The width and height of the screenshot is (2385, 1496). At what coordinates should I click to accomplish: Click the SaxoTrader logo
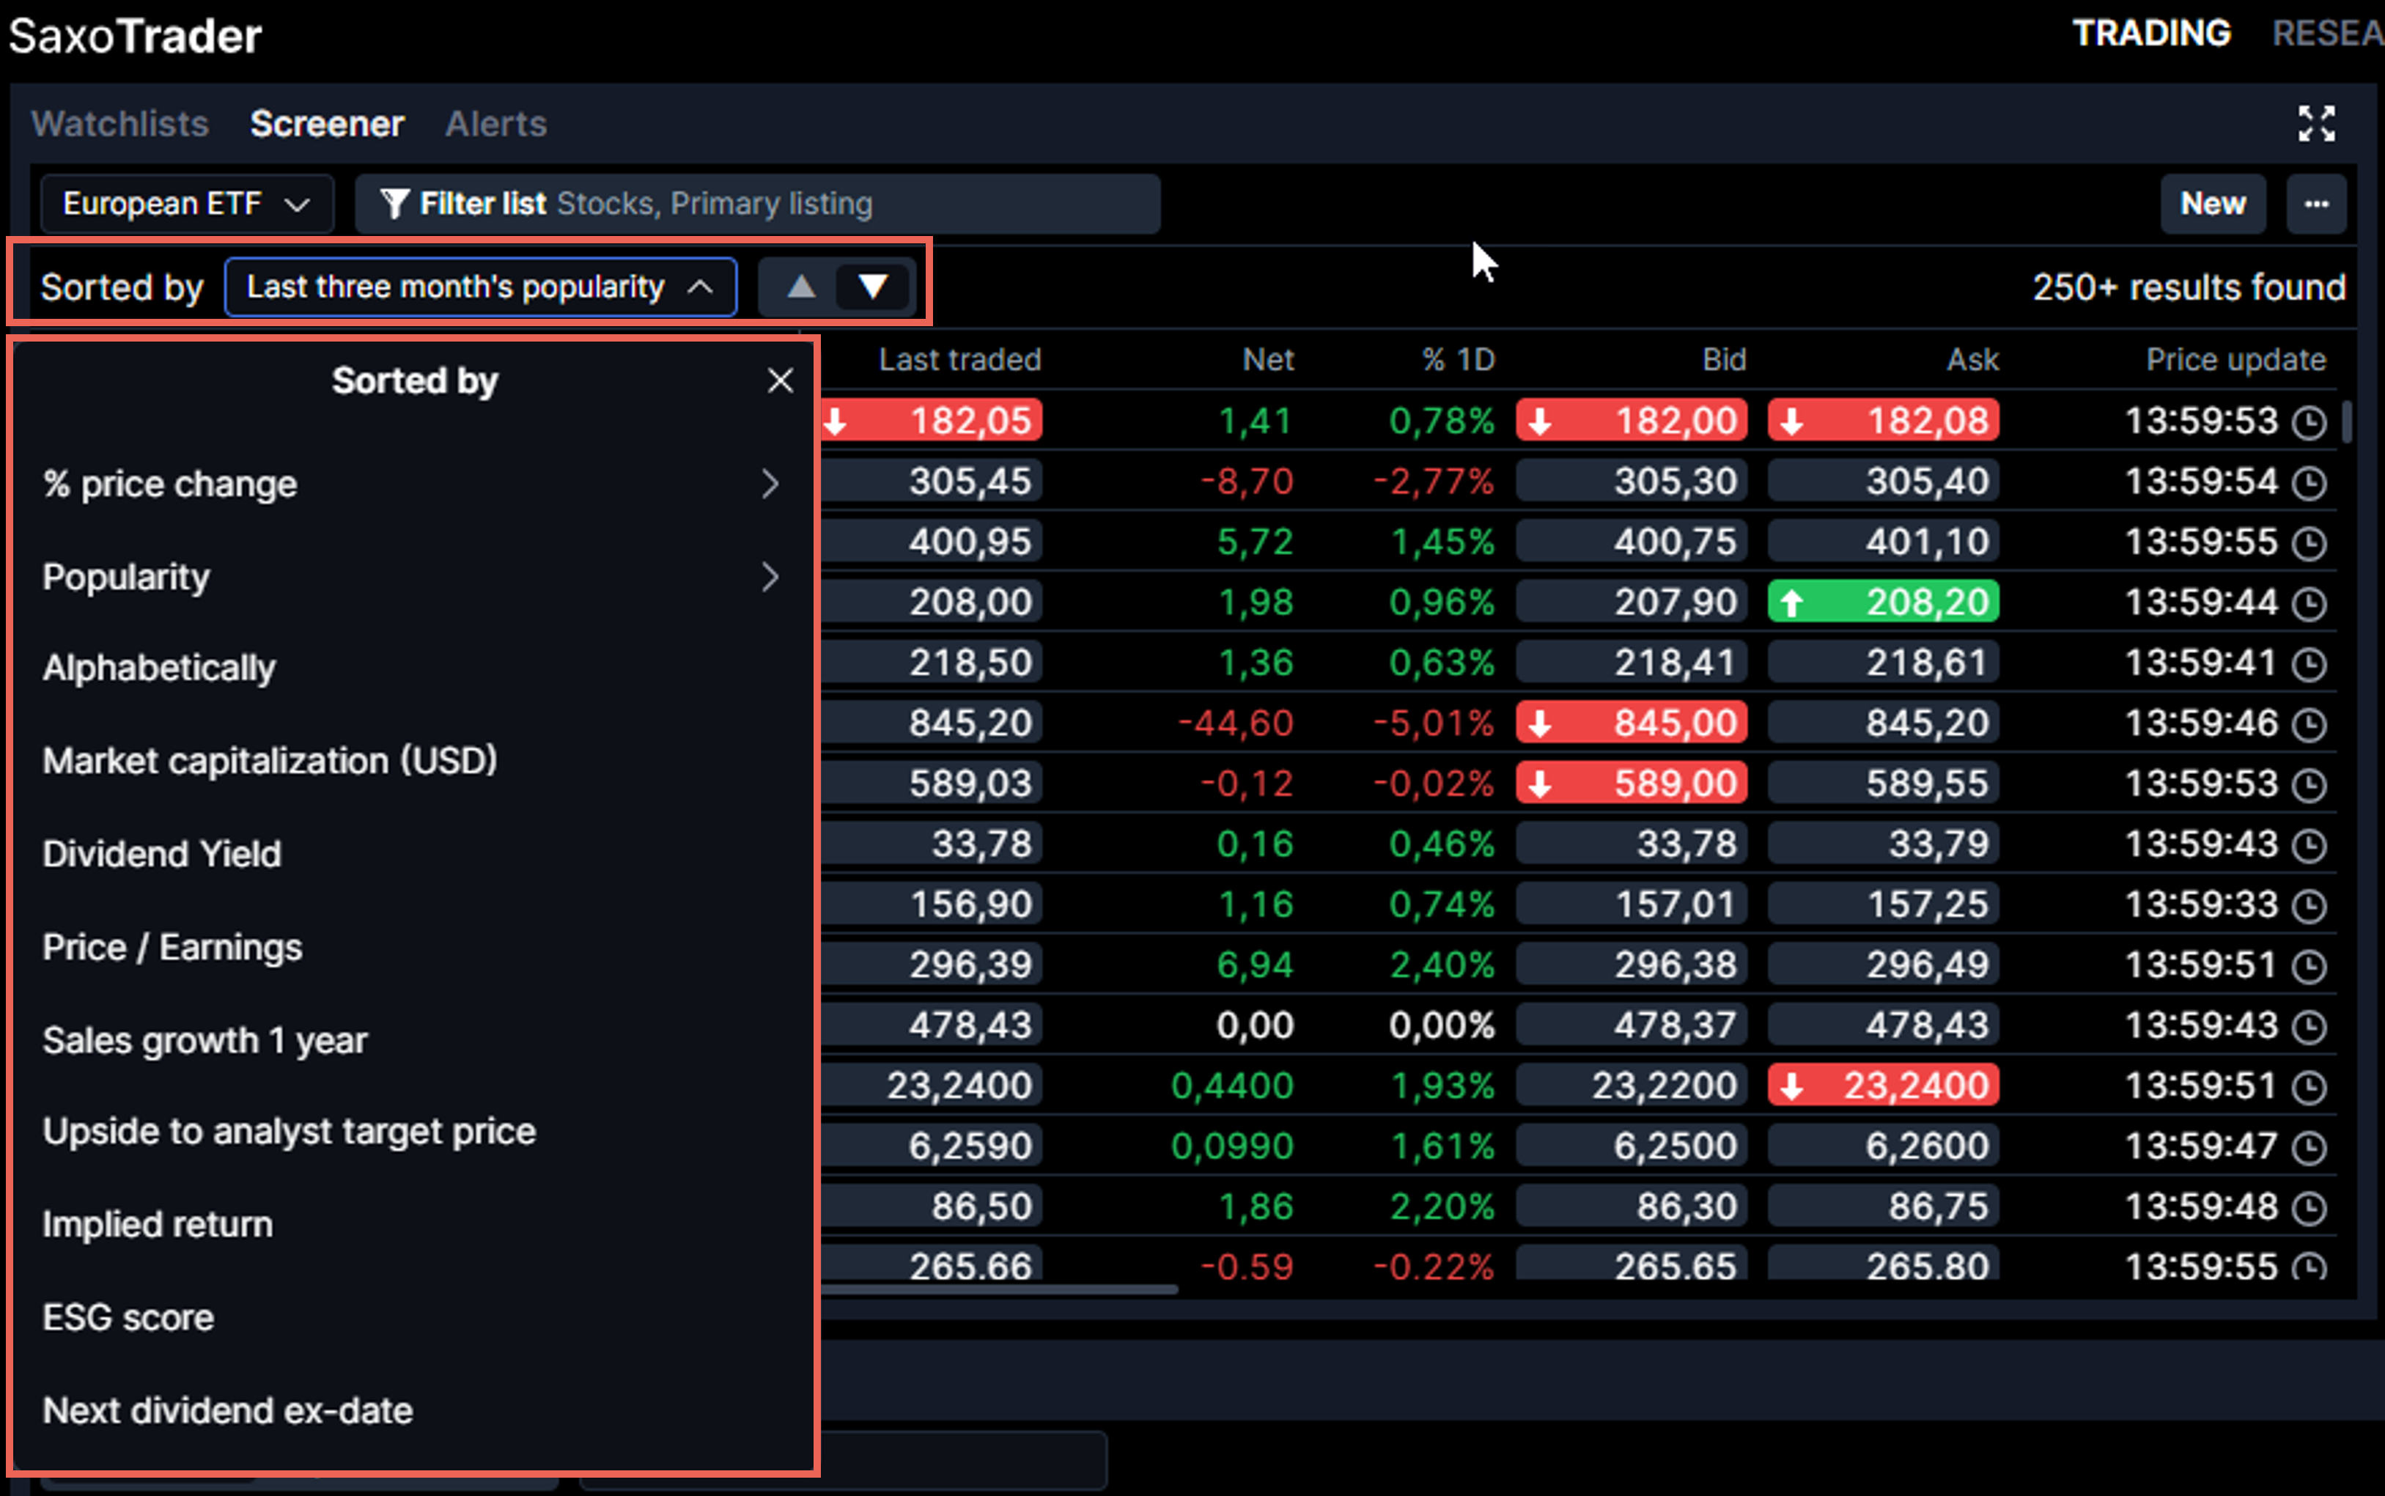point(135,36)
